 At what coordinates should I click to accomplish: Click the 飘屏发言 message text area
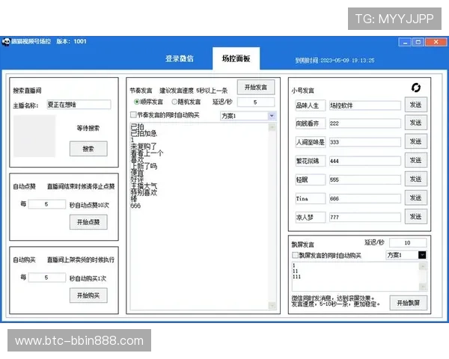click(355, 276)
